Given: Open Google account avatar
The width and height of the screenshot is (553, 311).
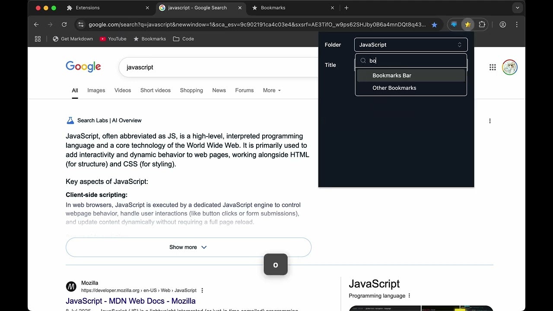Looking at the screenshot, I should 510,67.
